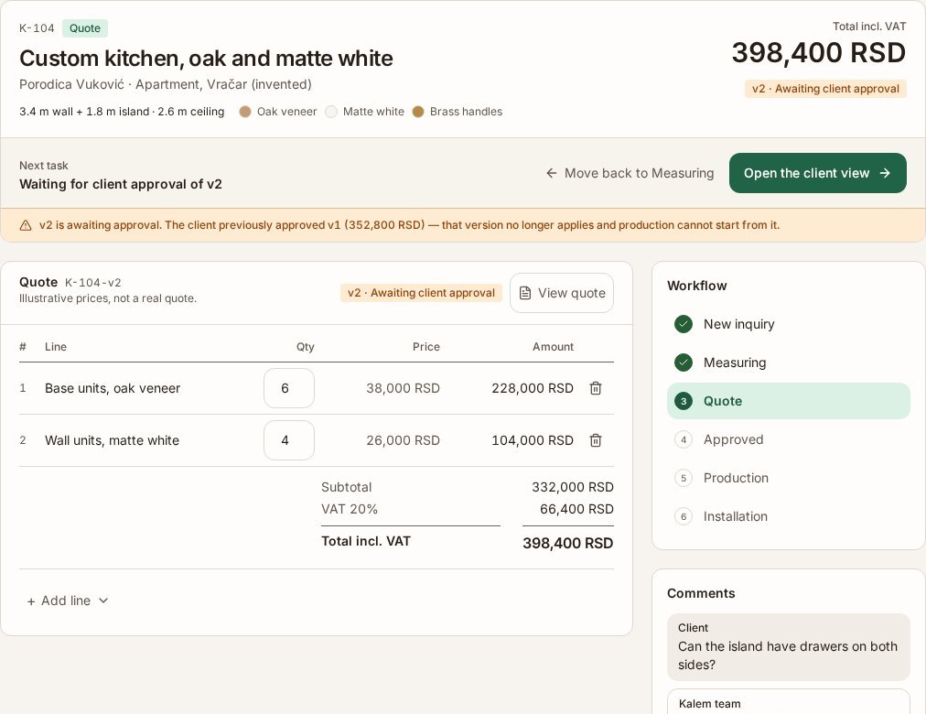Click the subtotal value 332,000 RSD
Image resolution: width=926 pixels, height=714 pixels.
(x=572, y=487)
